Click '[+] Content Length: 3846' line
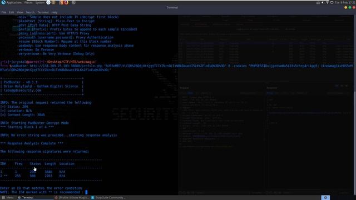This screenshot has width=356, height=200. [x=22, y=115]
